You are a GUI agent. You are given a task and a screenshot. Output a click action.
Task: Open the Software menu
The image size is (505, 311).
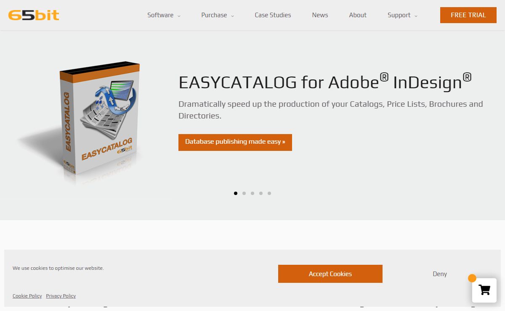[x=160, y=15]
